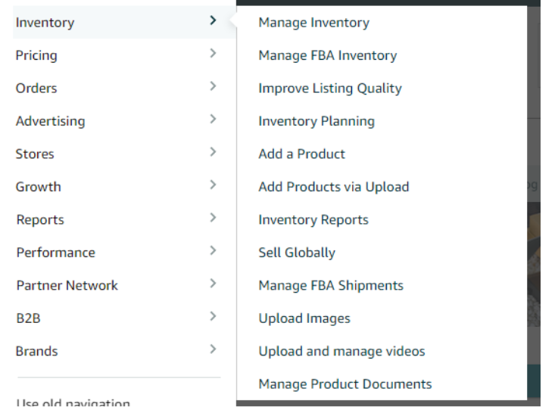Expand the chevron next to Performance

point(213,250)
